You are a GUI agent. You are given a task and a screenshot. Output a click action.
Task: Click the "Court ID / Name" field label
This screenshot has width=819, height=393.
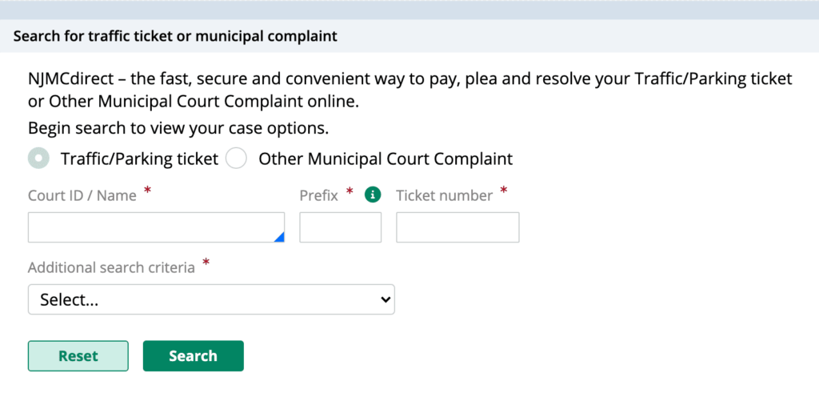click(x=82, y=195)
